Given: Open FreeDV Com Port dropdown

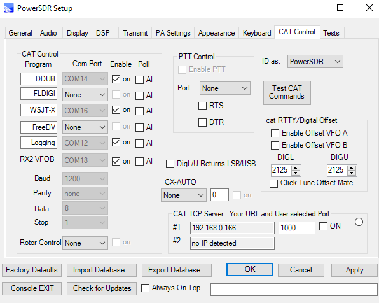Looking at the screenshot, I should tap(85, 127).
